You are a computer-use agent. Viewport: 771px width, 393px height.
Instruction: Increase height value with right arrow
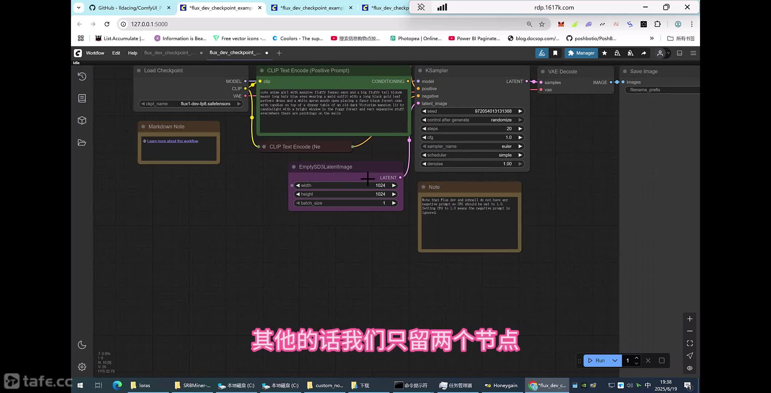coord(394,194)
